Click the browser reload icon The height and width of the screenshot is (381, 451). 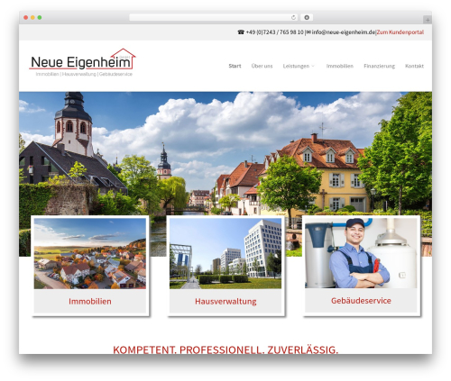point(293,17)
